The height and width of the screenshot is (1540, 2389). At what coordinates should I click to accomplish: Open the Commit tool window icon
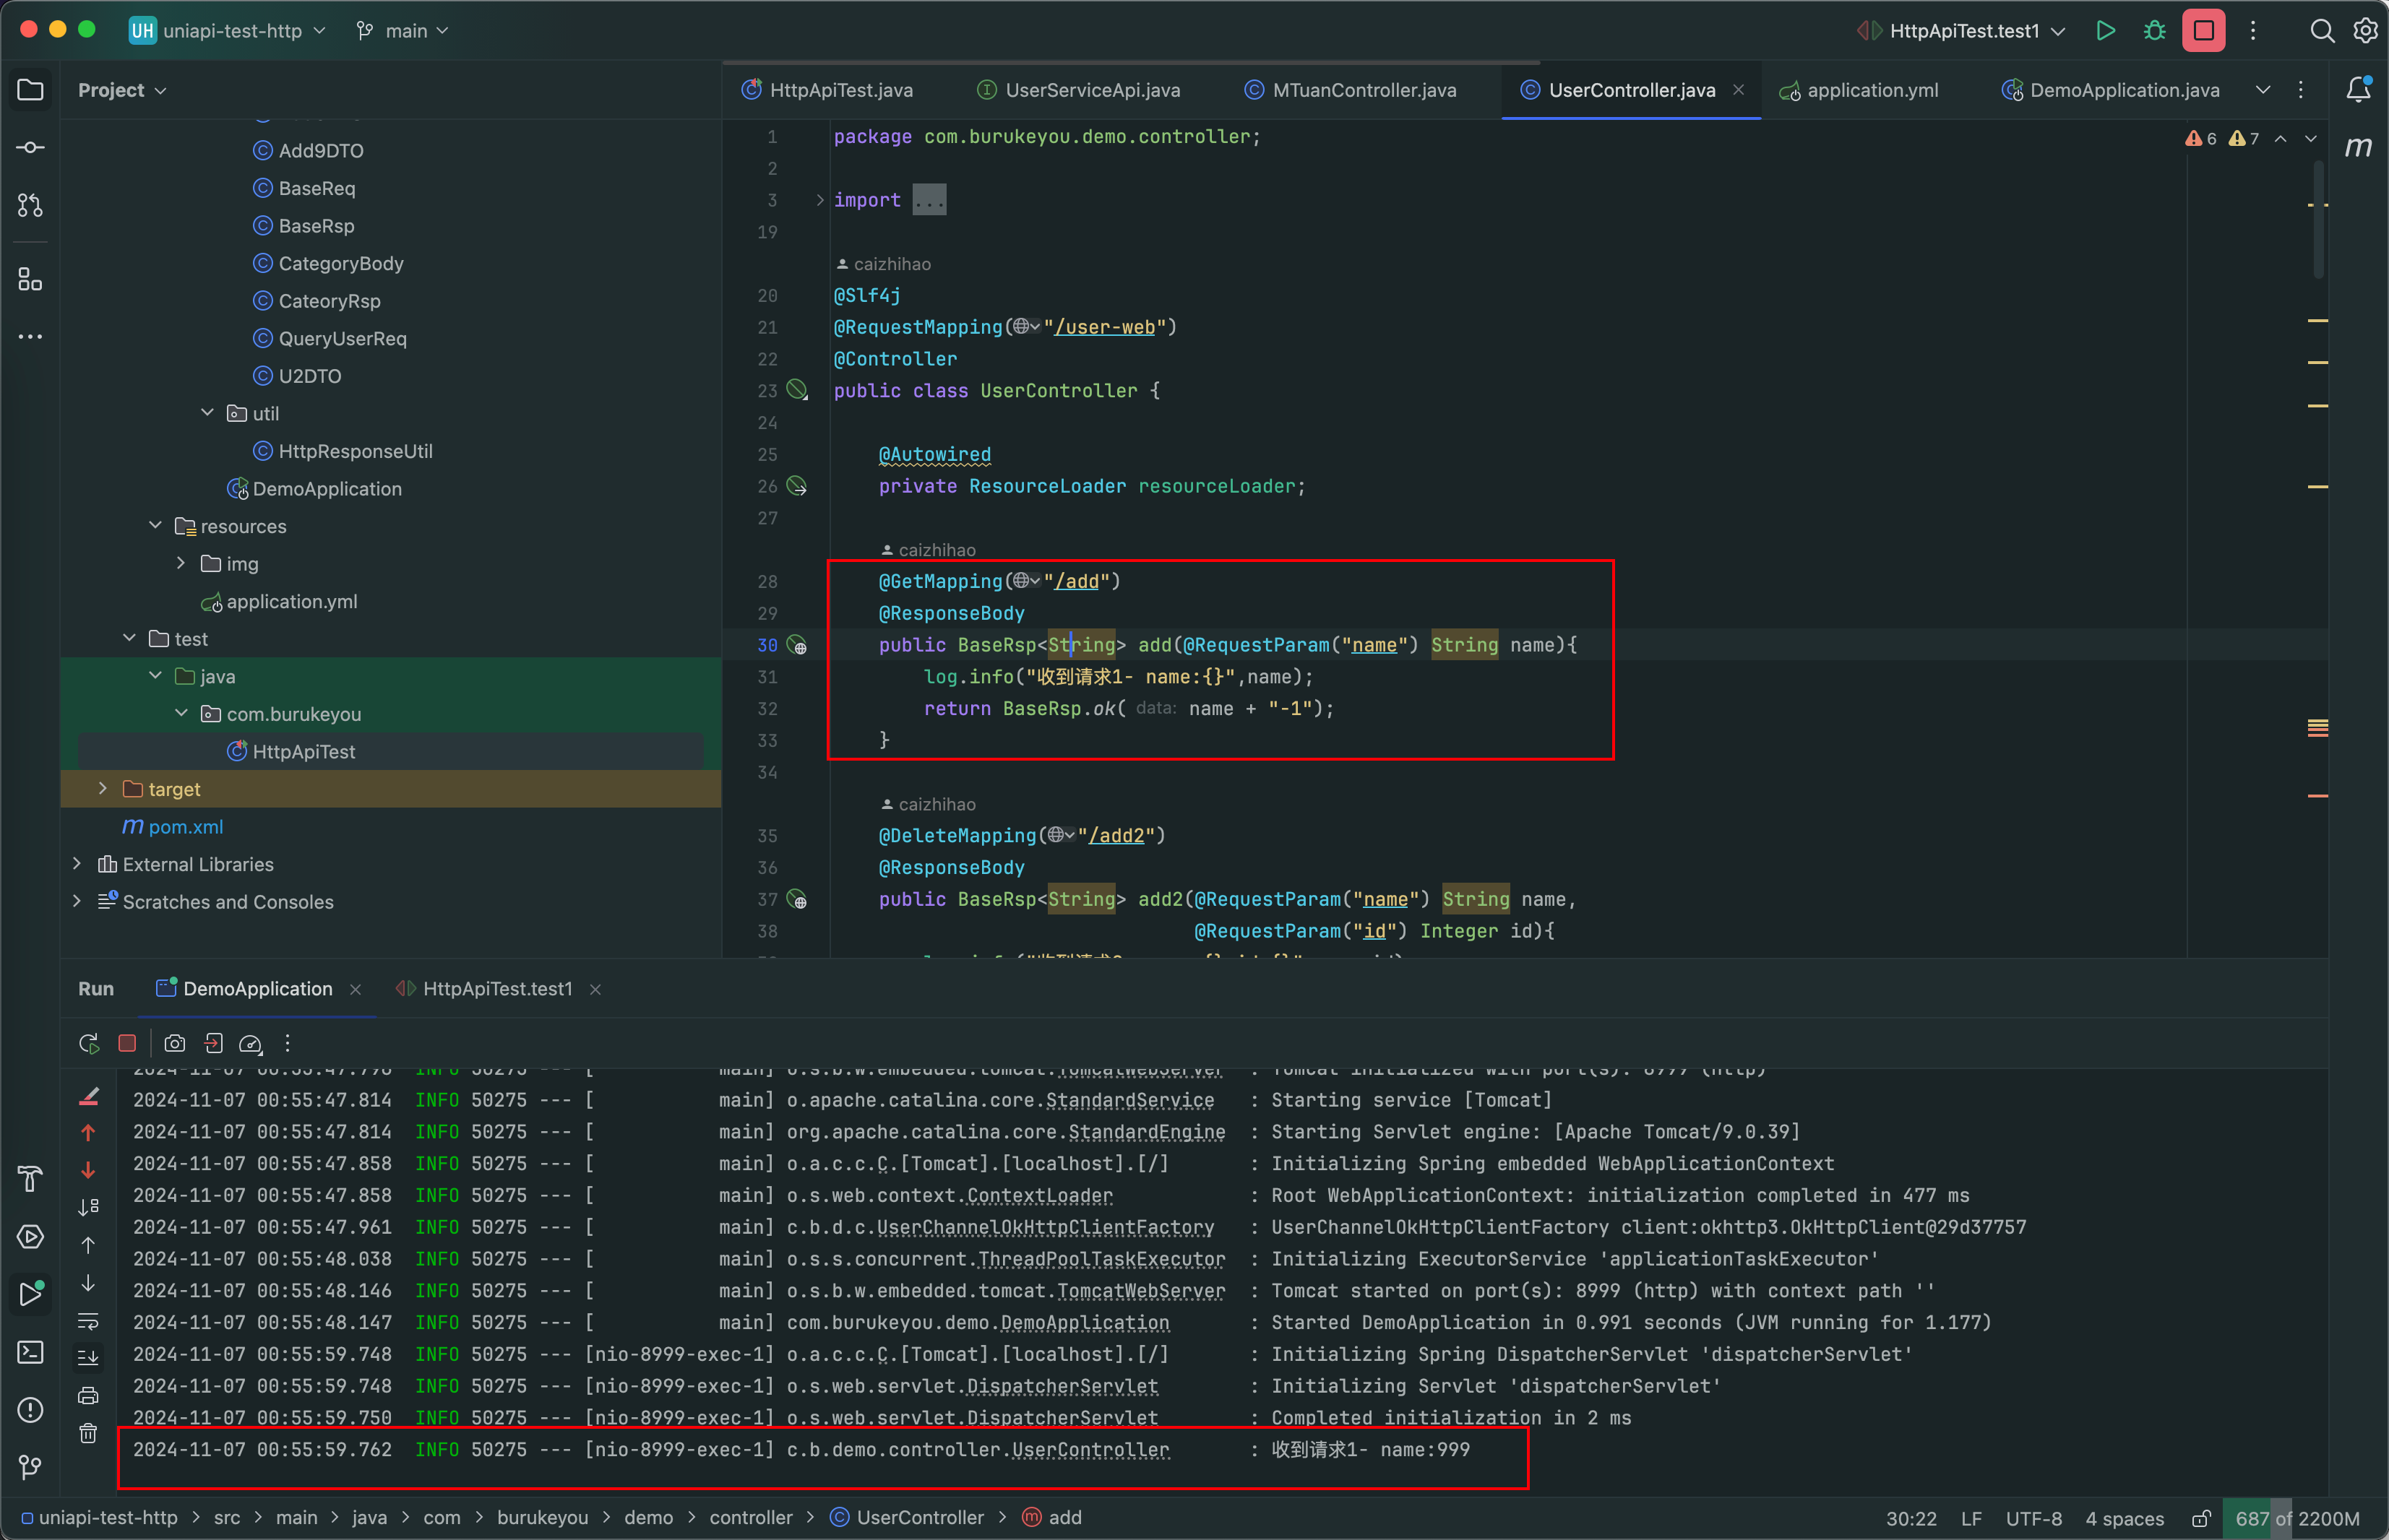30,148
